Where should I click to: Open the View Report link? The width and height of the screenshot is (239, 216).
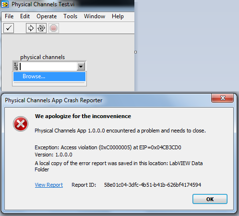coord(49,185)
